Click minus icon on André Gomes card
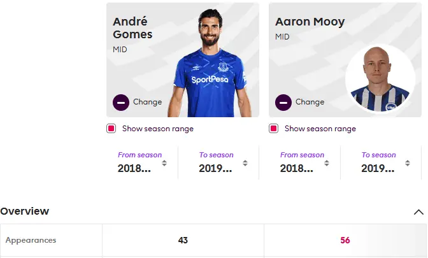The height and width of the screenshot is (258, 428). tap(121, 102)
